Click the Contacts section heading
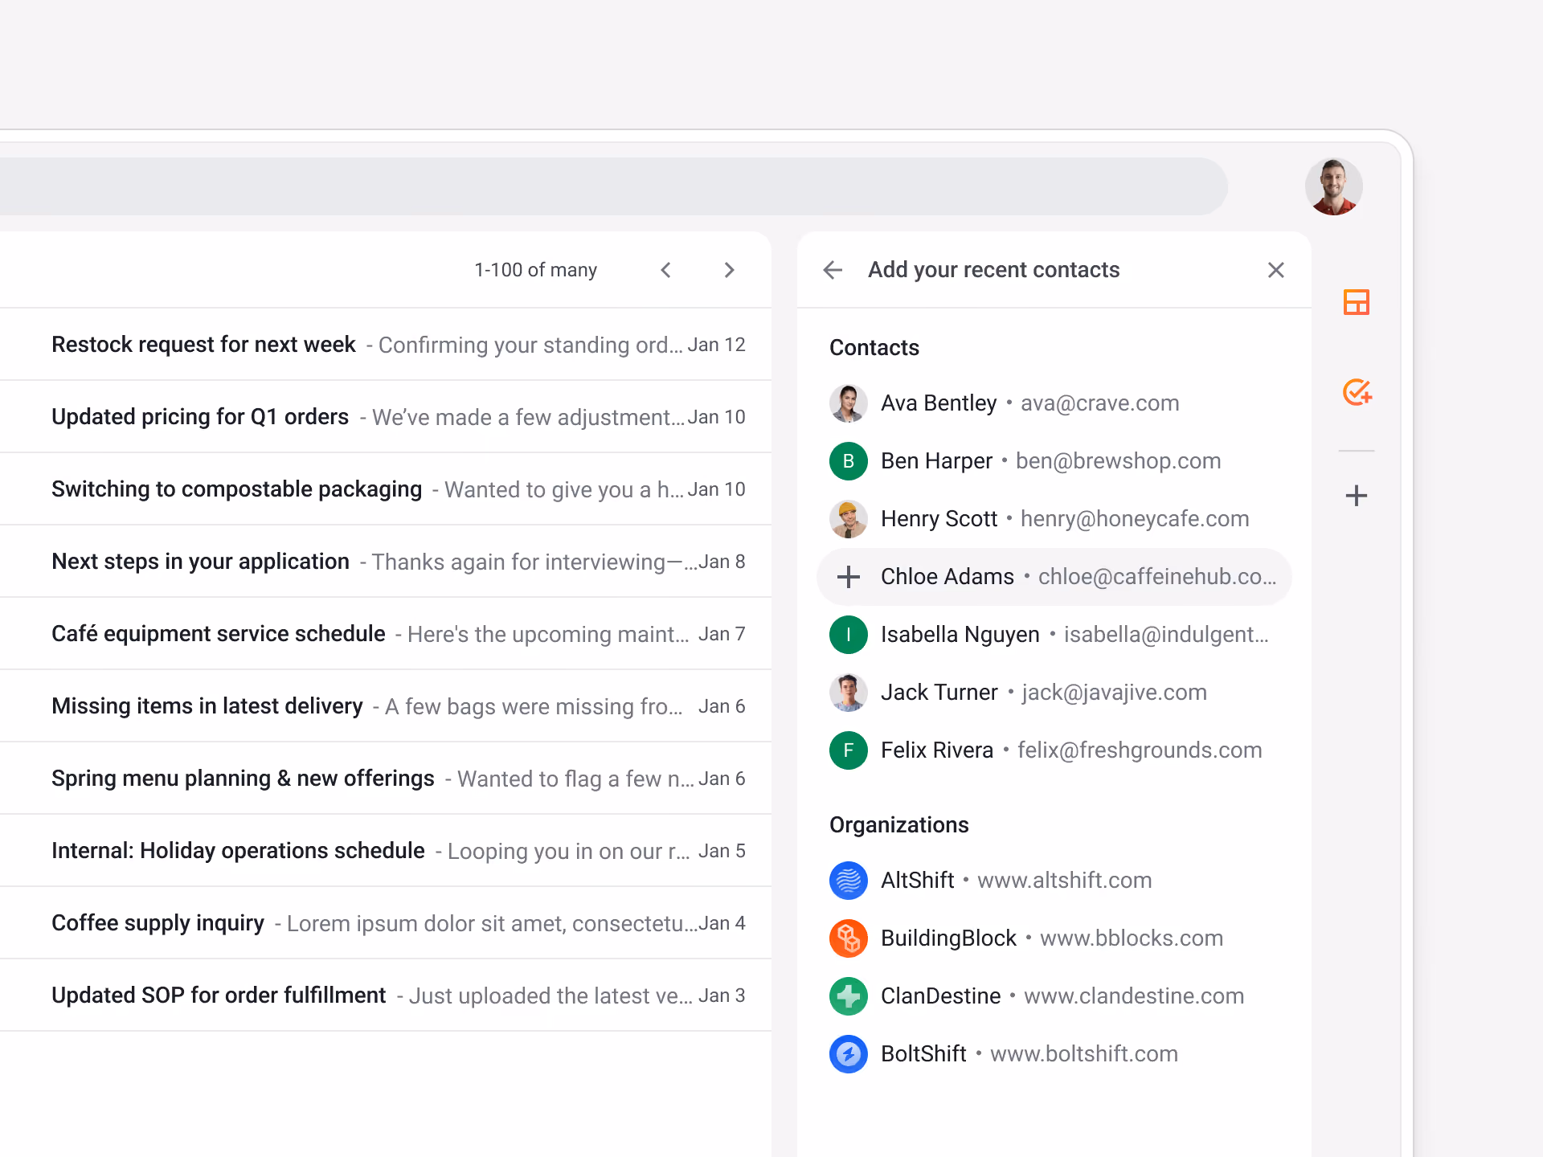This screenshot has height=1157, width=1543. click(x=874, y=348)
